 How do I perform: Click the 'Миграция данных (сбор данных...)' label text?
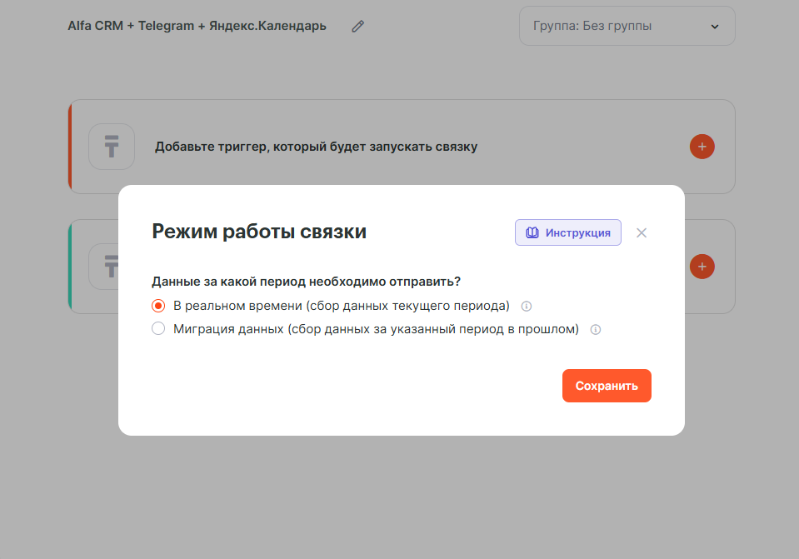pos(376,329)
